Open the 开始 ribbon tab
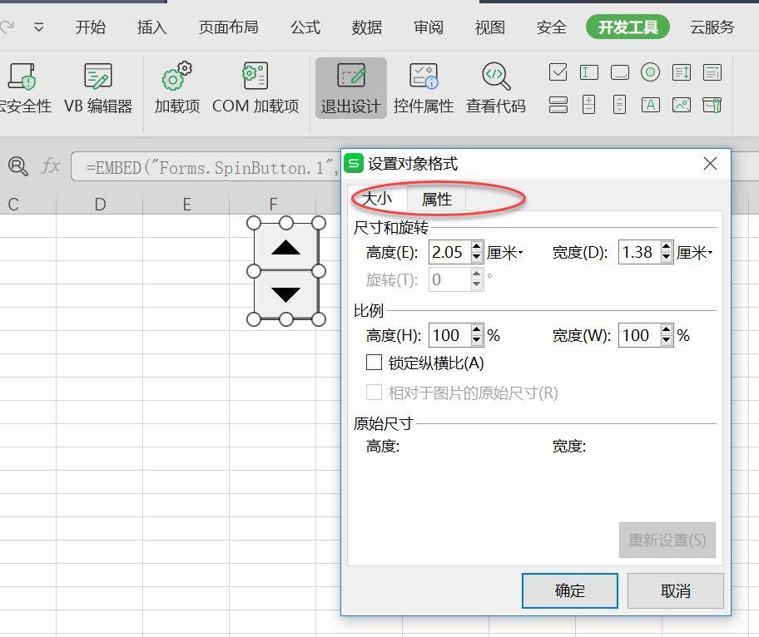 tap(91, 27)
